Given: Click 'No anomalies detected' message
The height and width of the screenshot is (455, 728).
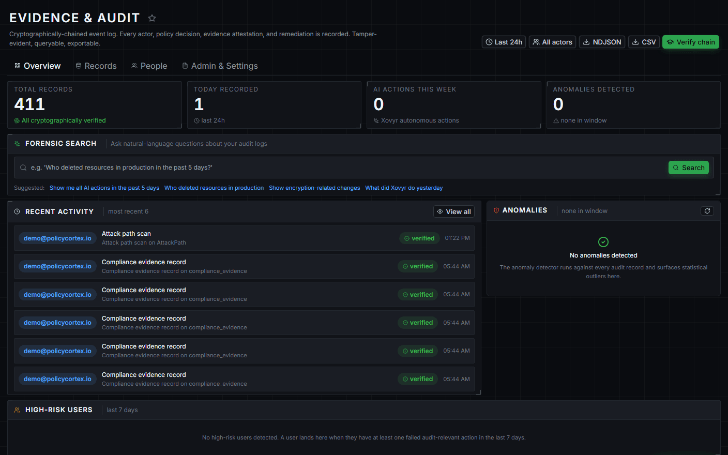Looking at the screenshot, I should (x=603, y=255).
